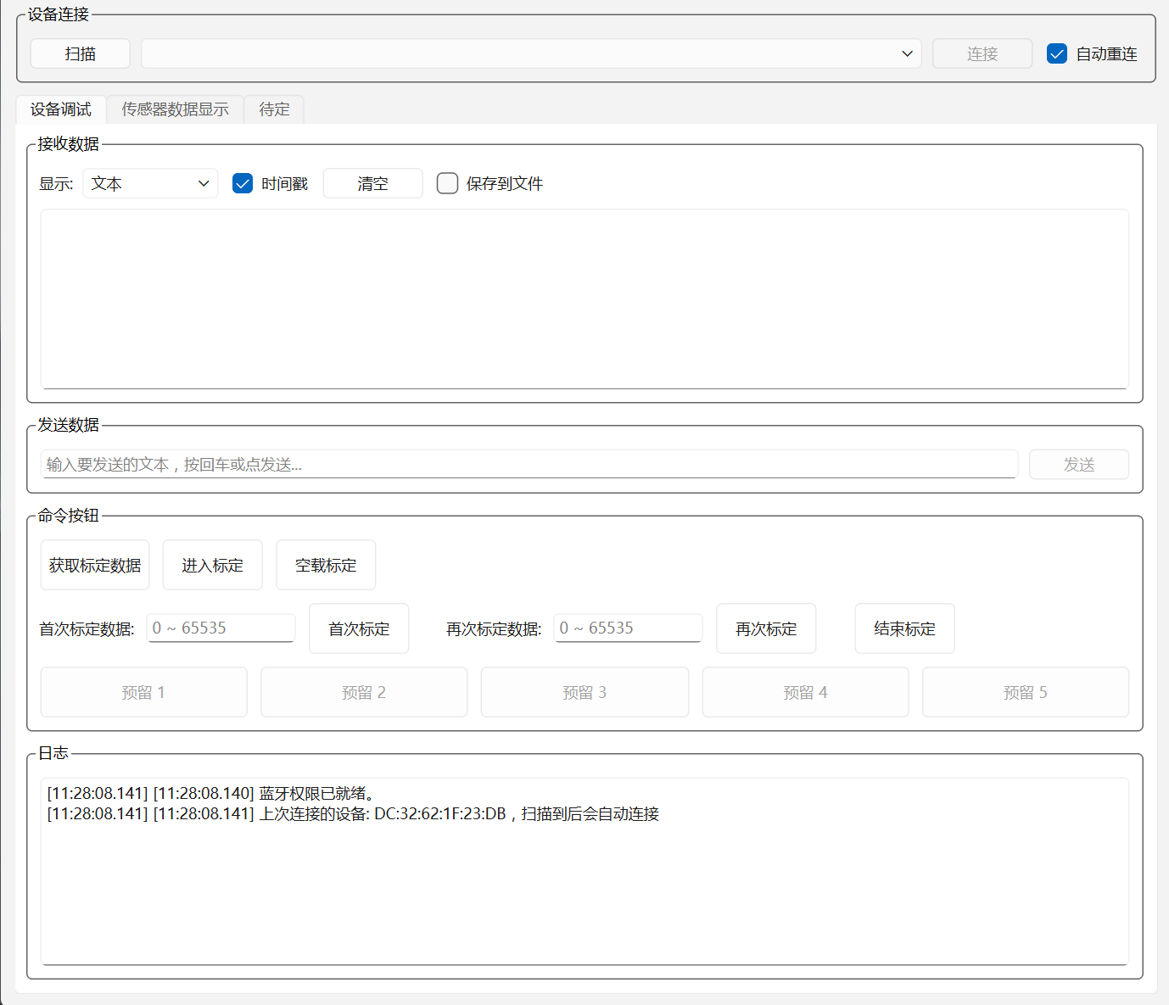Click the 清空 clear button

373,183
